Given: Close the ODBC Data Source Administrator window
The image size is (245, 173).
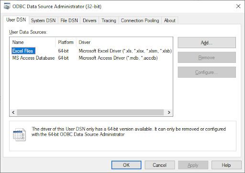Looking at the screenshot, I should 238,6.
